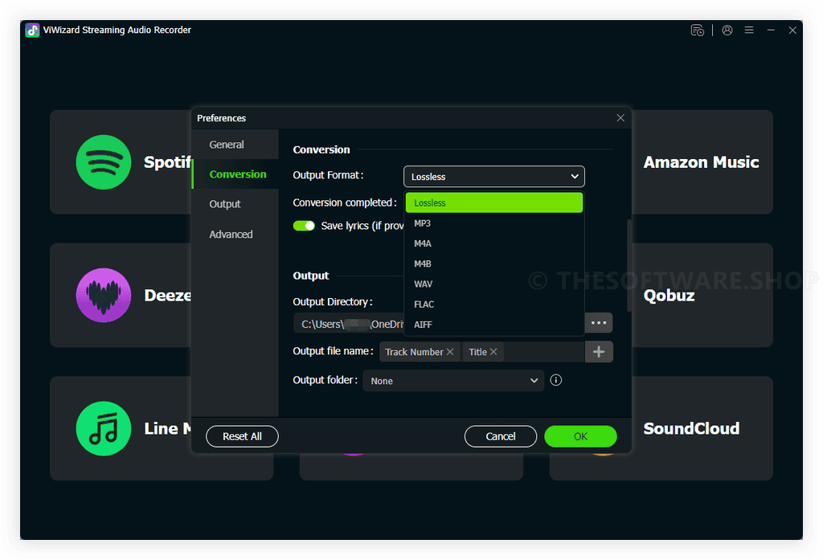Open the Deezer service icon
823x560 pixels.
104,295
